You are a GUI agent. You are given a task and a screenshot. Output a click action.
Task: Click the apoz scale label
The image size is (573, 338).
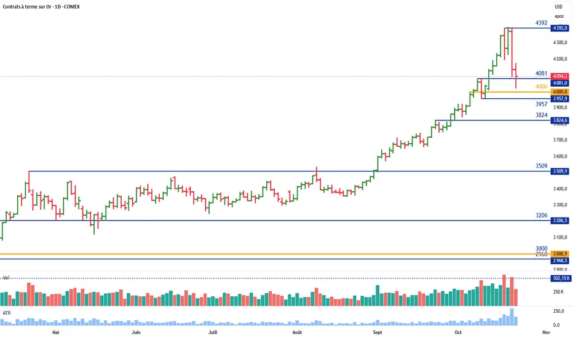pyautogui.click(x=559, y=16)
